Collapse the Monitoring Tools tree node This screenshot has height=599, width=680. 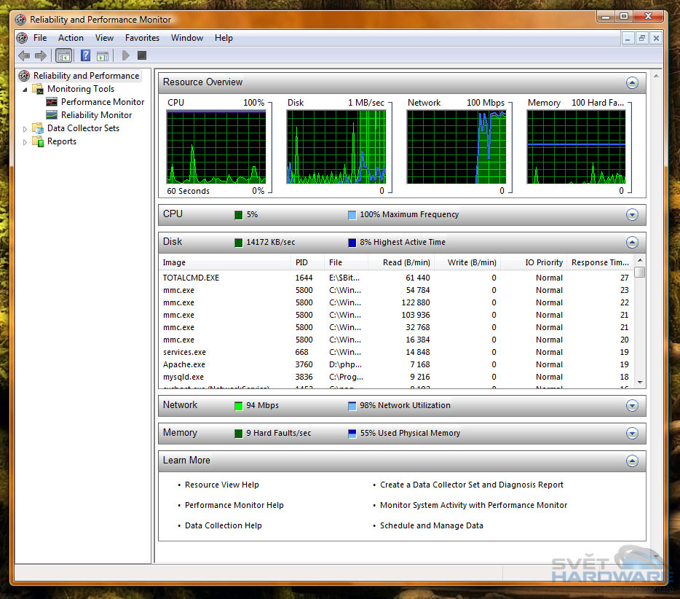25,89
